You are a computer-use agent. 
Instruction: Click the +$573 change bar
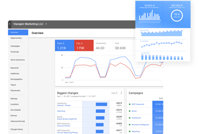[100, 111]
